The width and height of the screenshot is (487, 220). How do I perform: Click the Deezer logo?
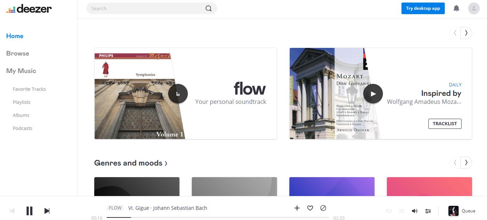[29, 8]
